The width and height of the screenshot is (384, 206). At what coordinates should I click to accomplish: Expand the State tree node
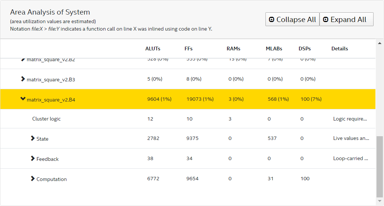(33, 138)
